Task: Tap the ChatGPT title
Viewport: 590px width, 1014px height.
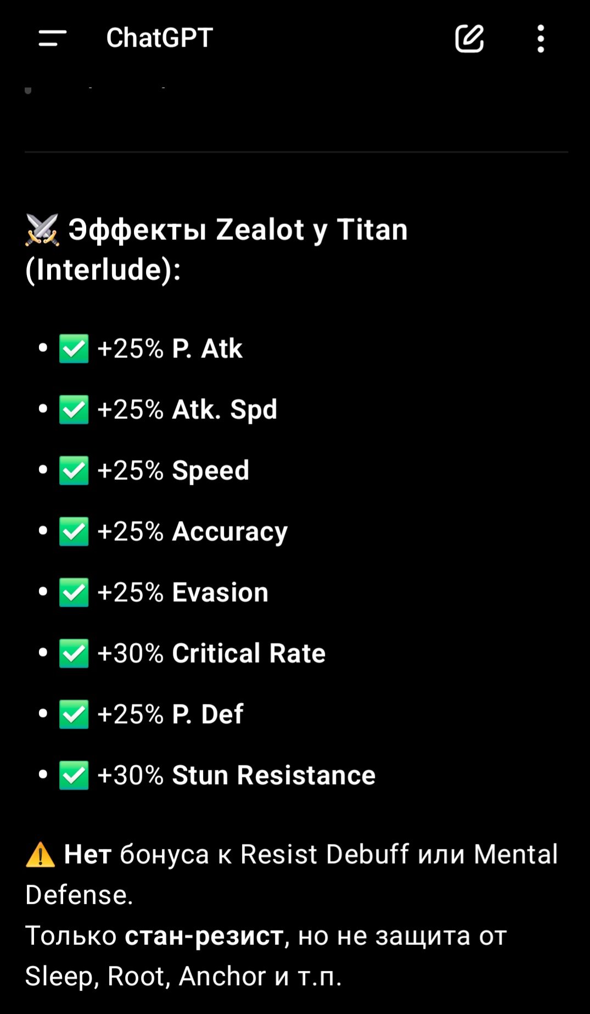Action: pos(159,38)
